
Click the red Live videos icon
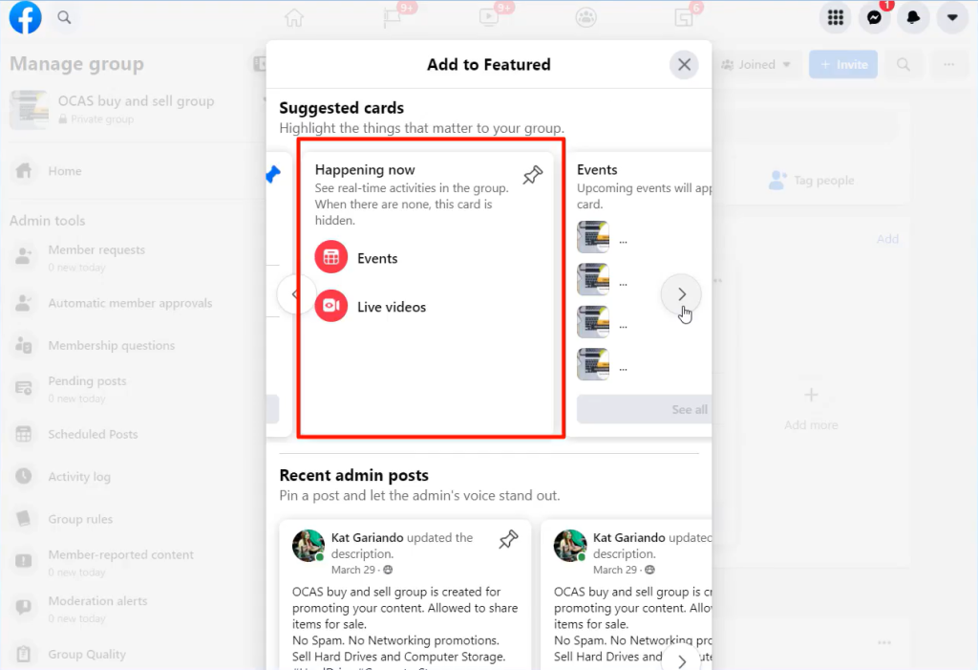point(331,307)
